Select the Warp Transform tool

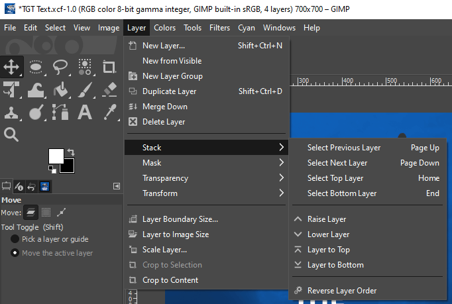tap(36, 89)
